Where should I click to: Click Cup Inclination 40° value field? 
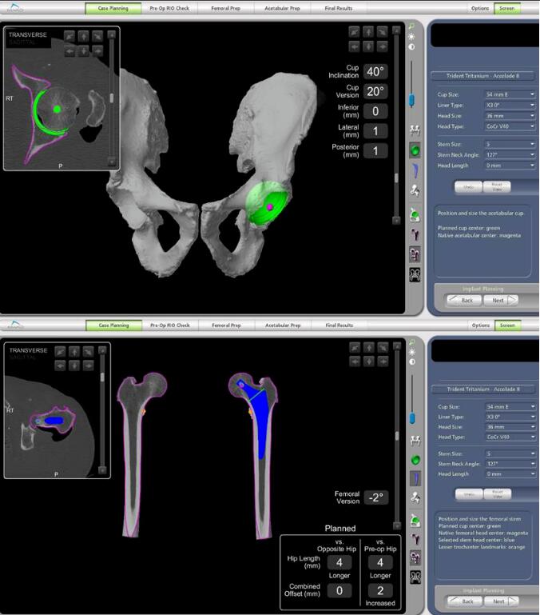click(375, 71)
